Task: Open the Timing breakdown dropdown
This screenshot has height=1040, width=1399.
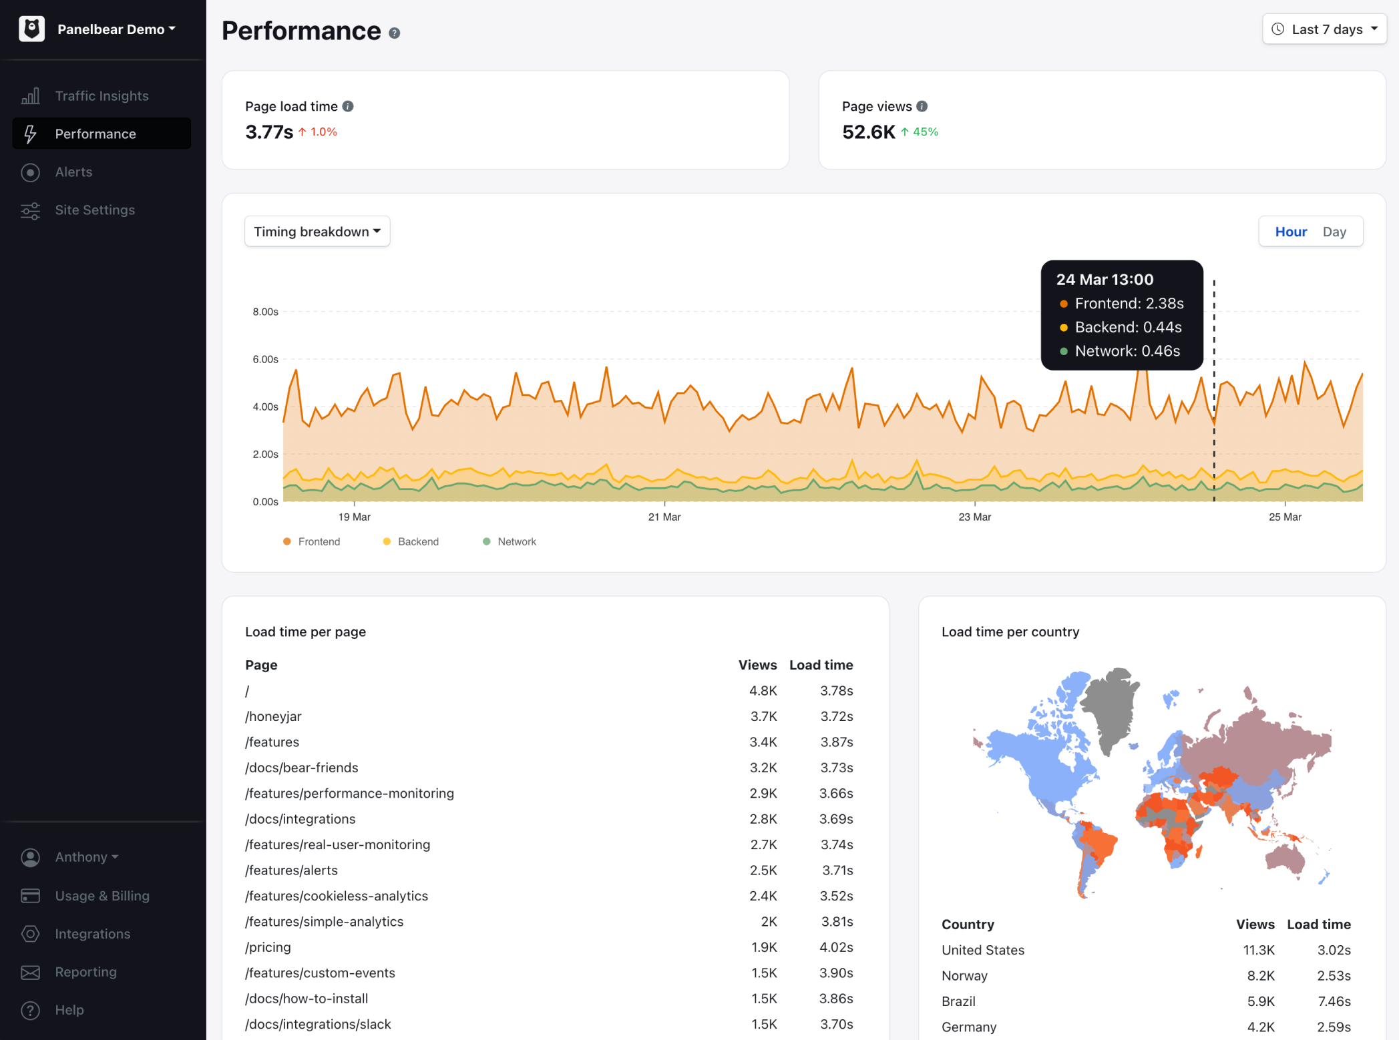Action: 317,232
